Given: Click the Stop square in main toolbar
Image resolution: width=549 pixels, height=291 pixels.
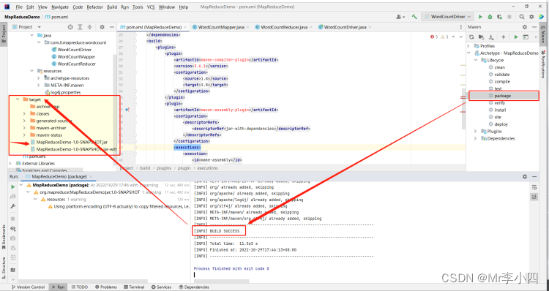Looking at the screenshot, I should (x=509, y=16).
